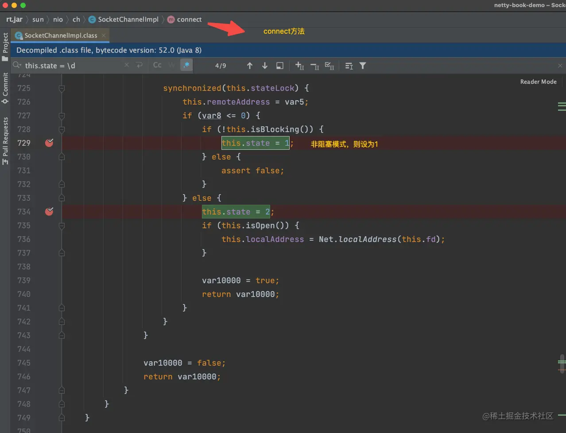Toggle Regex search option
566x433 pixels.
[186, 65]
